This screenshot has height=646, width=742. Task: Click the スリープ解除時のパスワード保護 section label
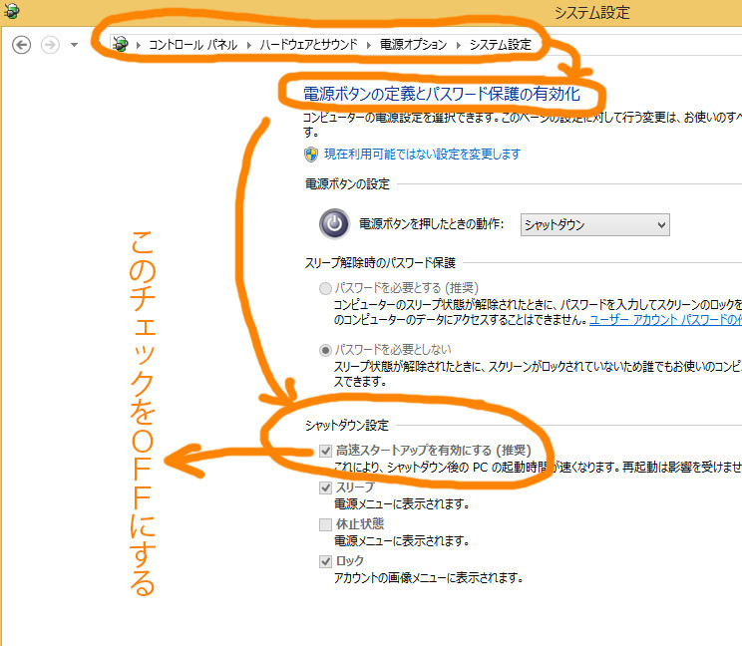pos(380,263)
